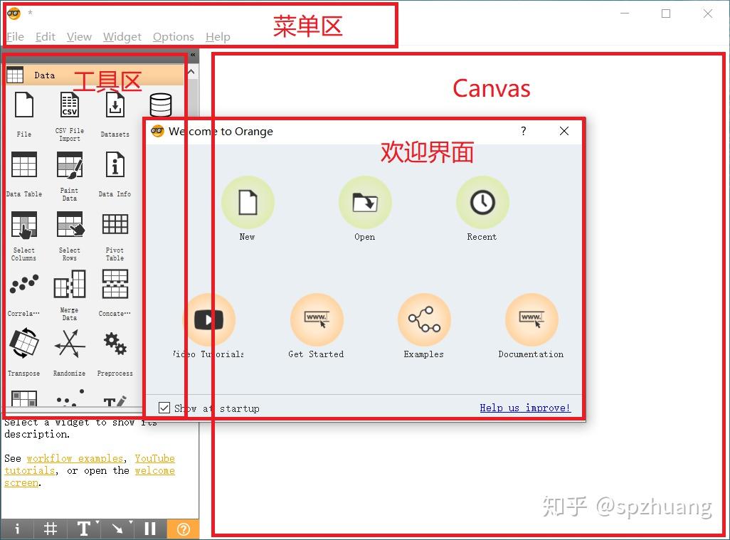The image size is (730, 540).
Task: Uncheck Show at startup
Action: pyautogui.click(x=164, y=407)
